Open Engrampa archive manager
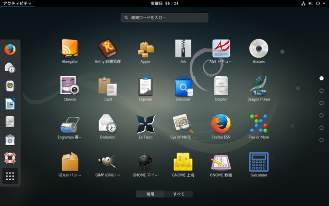This screenshot has height=206, width=329. (x=70, y=127)
